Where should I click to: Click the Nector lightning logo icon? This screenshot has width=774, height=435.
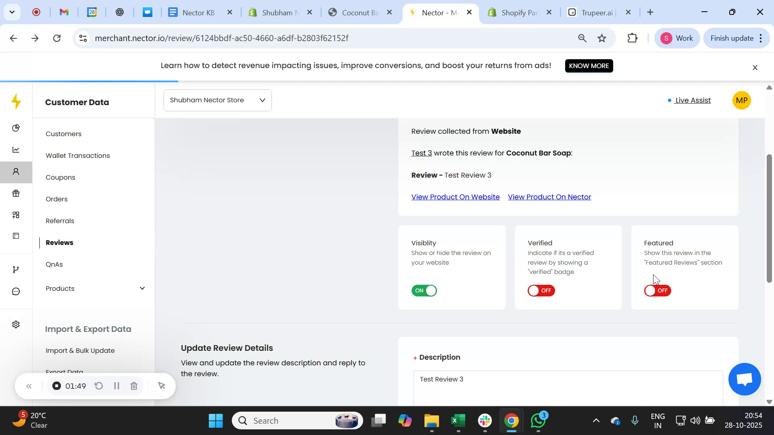pyautogui.click(x=16, y=101)
